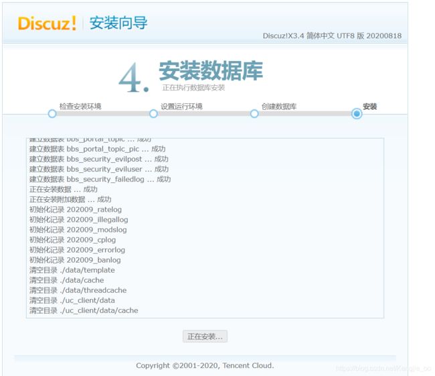Image resolution: width=435 pixels, height=376 pixels.
Task: Click the 安装向导 header title
Action: [118, 23]
